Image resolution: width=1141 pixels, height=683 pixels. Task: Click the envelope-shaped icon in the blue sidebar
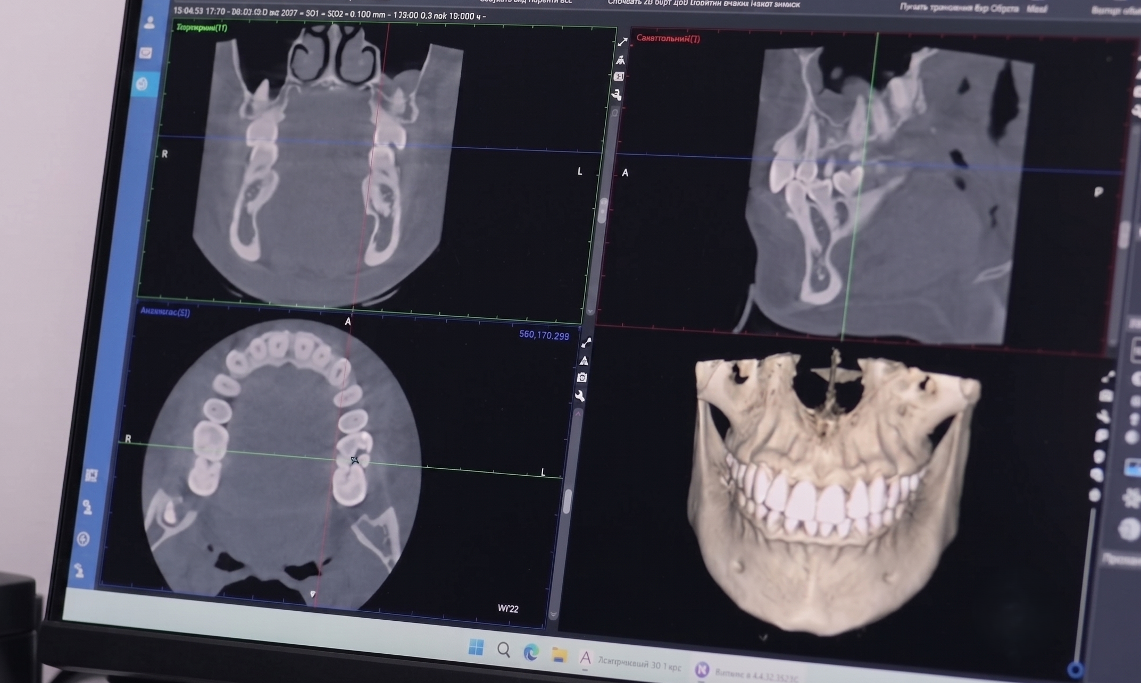pyautogui.click(x=146, y=53)
